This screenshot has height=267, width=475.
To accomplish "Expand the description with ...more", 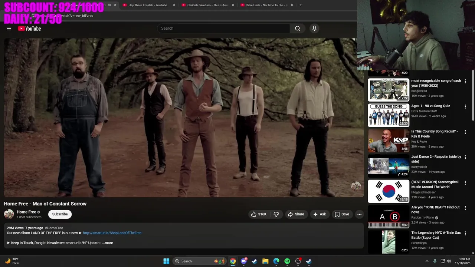I will point(107,243).
